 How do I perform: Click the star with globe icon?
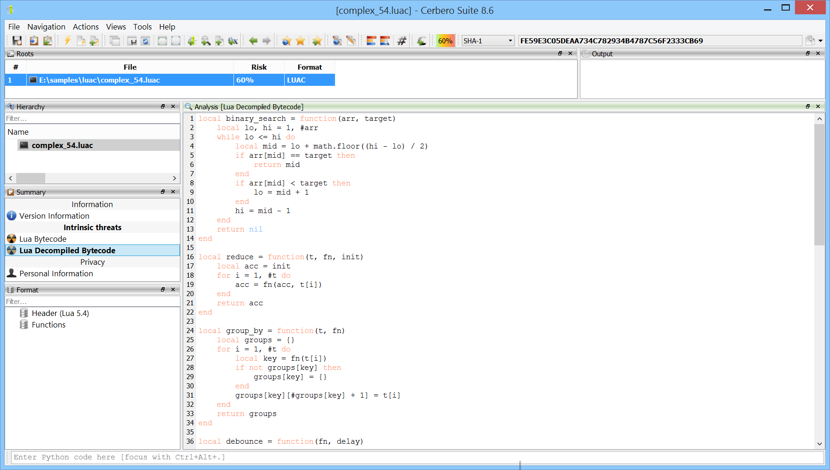click(287, 41)
